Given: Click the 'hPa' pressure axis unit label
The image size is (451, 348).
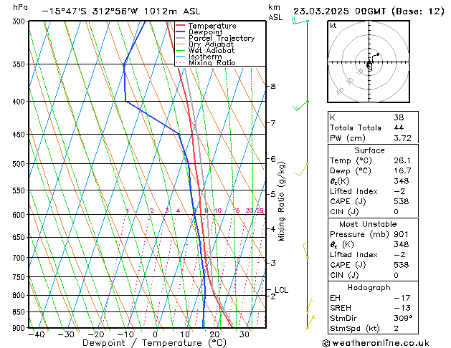Looking at the screenshot, I should pyautogui.click(x=20, y=7).
